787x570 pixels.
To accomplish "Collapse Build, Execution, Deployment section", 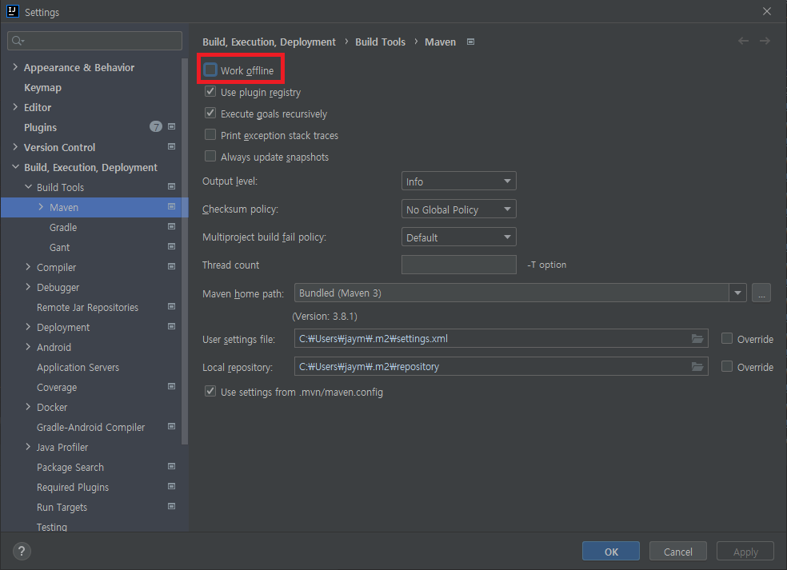I will [x=15, y=166].
